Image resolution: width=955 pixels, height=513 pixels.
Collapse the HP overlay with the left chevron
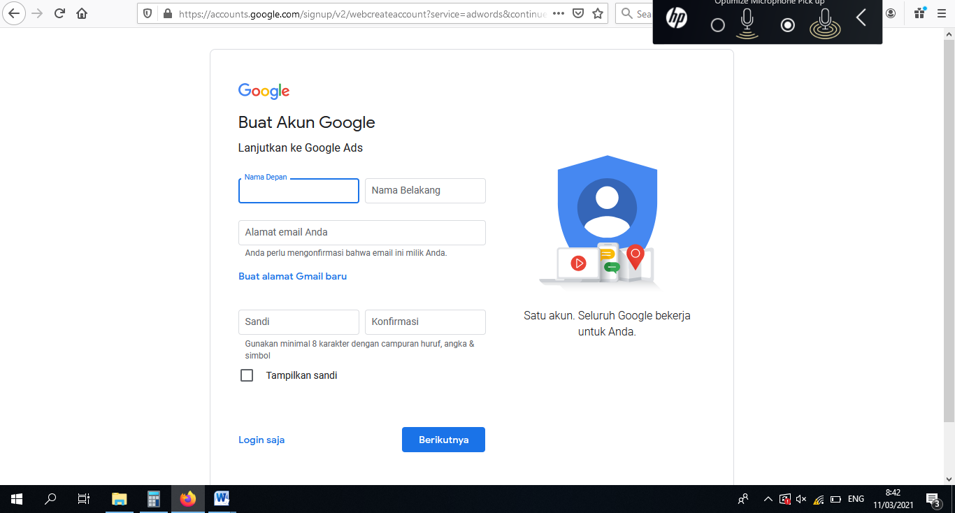(861, 17)
